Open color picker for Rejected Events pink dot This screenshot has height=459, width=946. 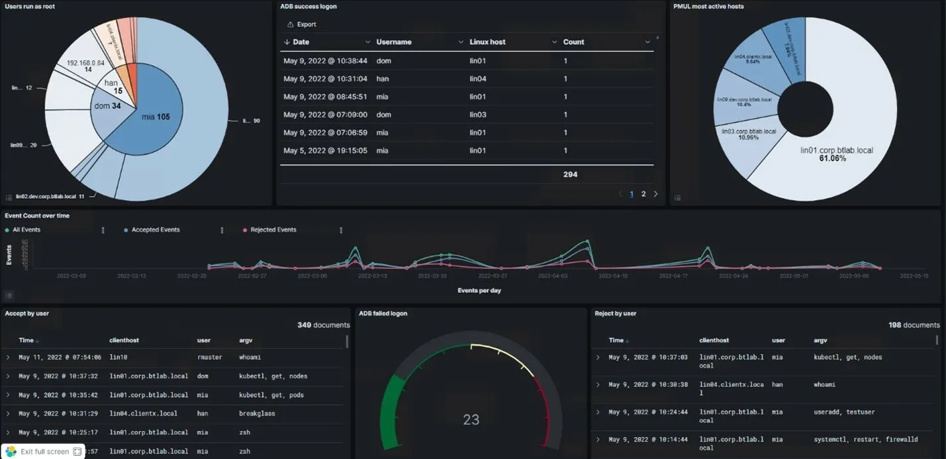[x=245, y=230]
